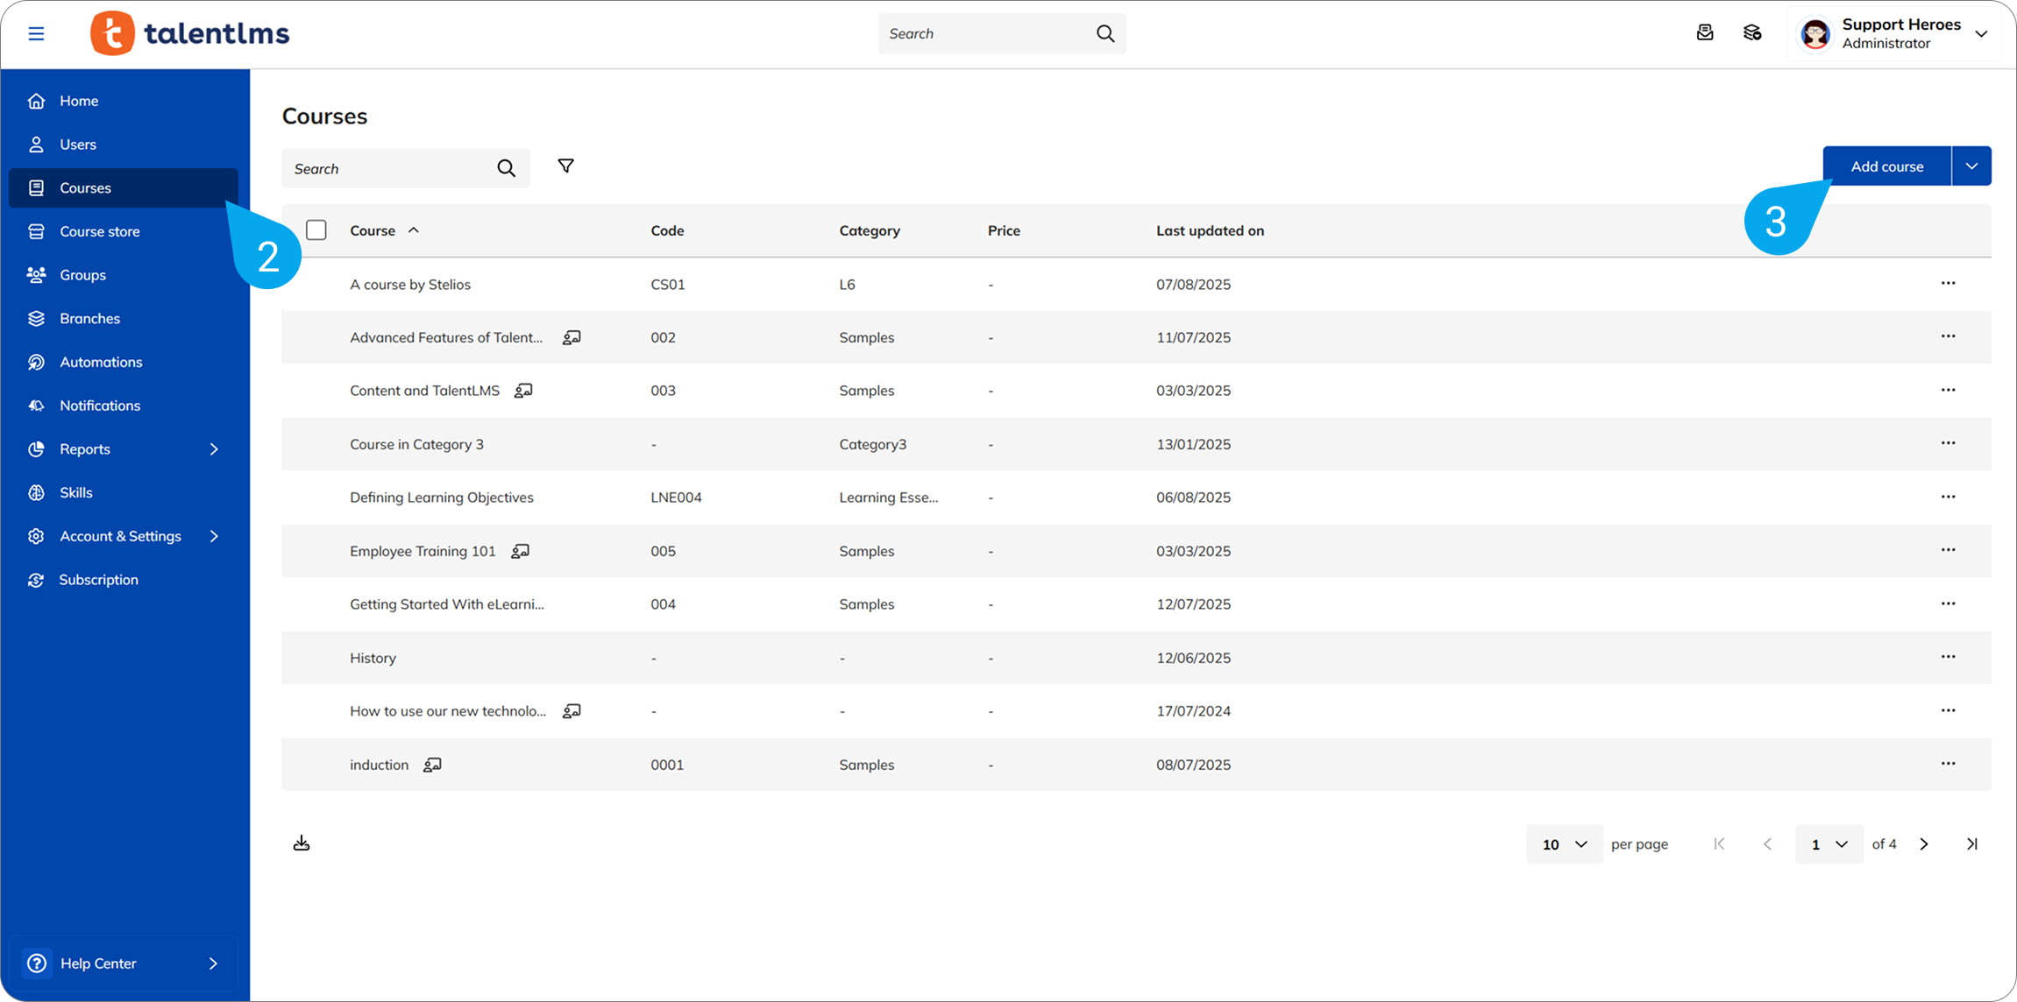Go to Groups in the sidebar
Image resolution: width=2017 pixels, height=1002 pixels.
(x=82, y=275)
